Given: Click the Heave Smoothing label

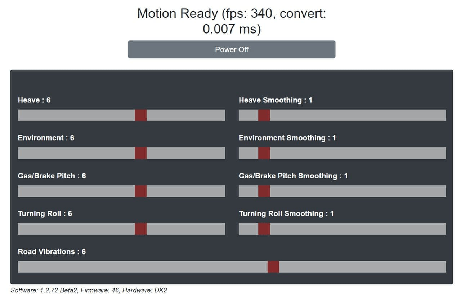Looking at the screenshot, I should click(276, 100).
